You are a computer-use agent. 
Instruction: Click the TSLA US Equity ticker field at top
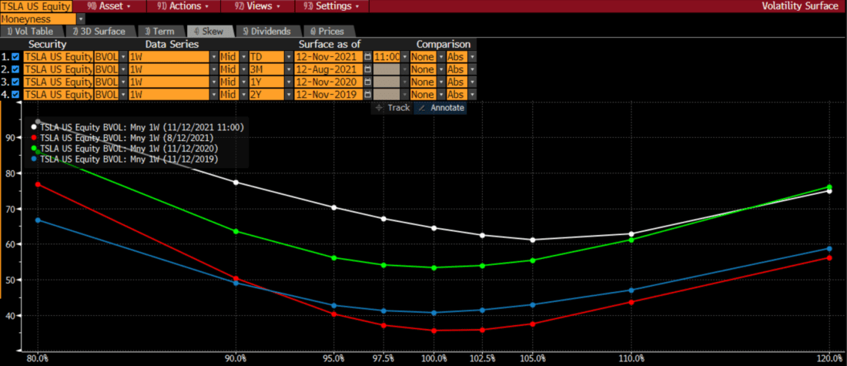35,6
